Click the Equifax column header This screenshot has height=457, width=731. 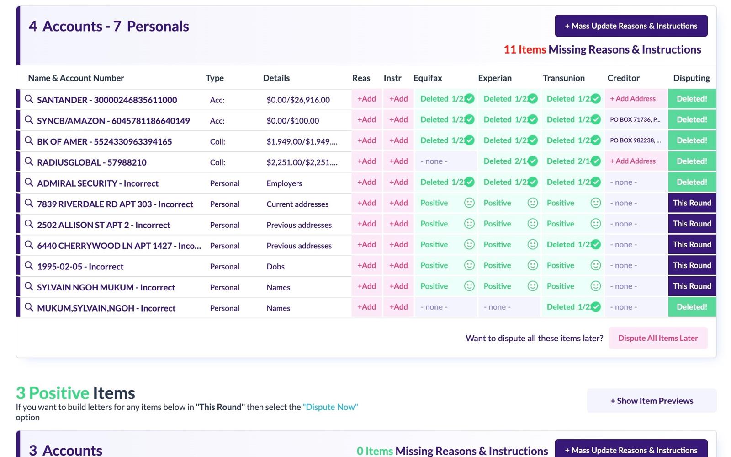click(428, 78)
